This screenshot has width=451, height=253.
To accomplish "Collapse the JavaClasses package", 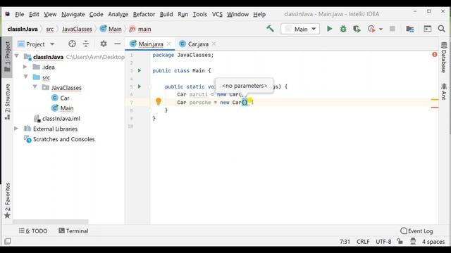I will 35,87.
